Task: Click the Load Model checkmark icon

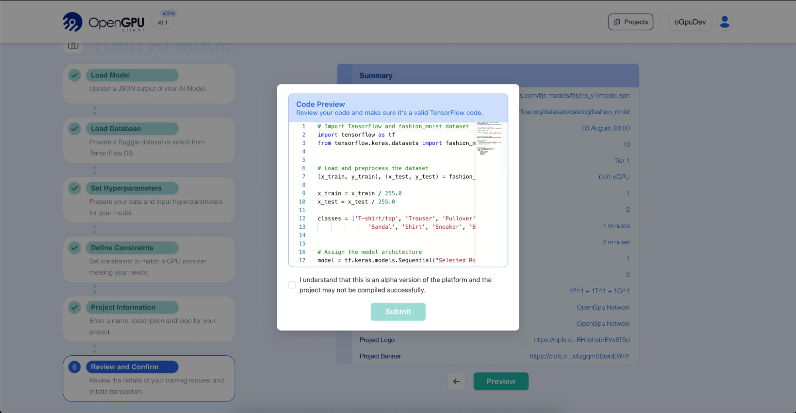Action: click(x=74, y=75)
